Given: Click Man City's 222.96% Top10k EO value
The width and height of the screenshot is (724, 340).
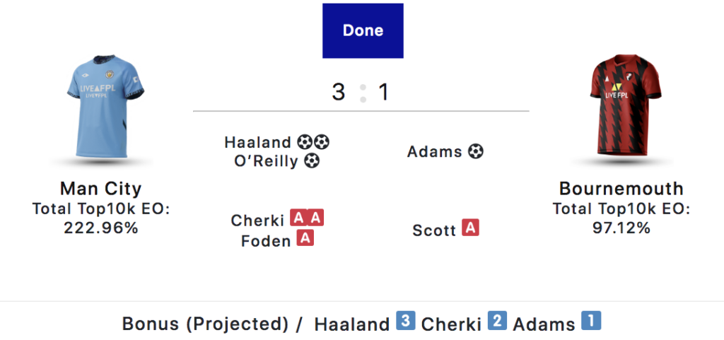Looking at the screenshot, I should click(100, 228).
